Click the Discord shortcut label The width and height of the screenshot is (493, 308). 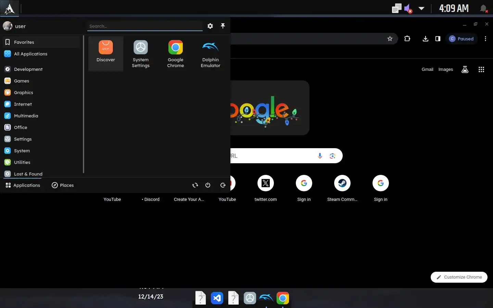point(151,199)
